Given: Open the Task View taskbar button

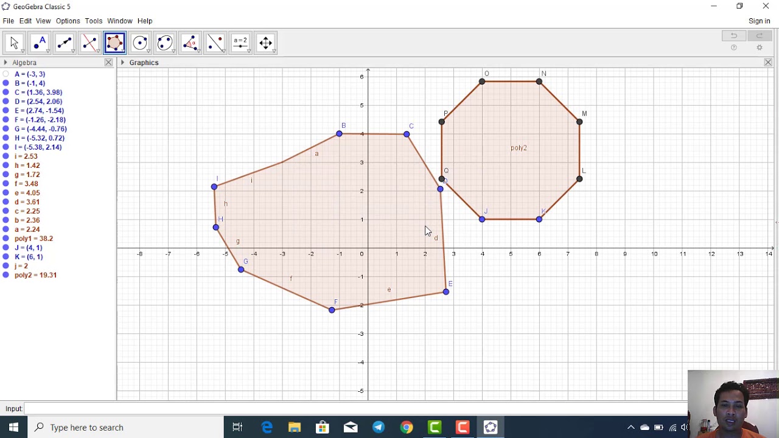Looking at the screenshot, I should (x=238, y=427).
